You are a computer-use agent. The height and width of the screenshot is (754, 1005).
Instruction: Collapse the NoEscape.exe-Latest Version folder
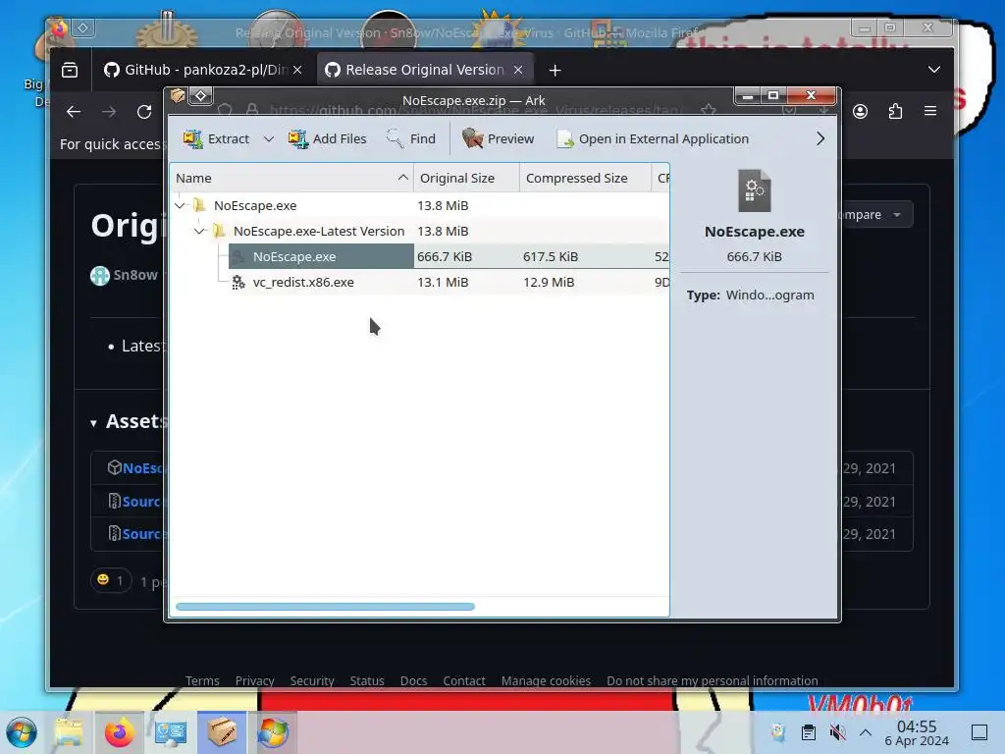(200, 231)
